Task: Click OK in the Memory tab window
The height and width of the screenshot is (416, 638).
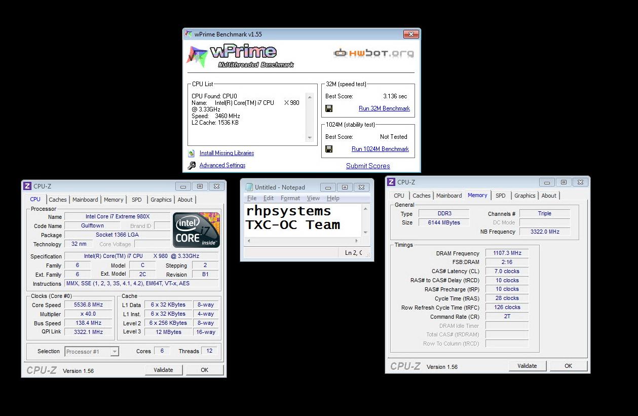Action: (x=569, y=366)
